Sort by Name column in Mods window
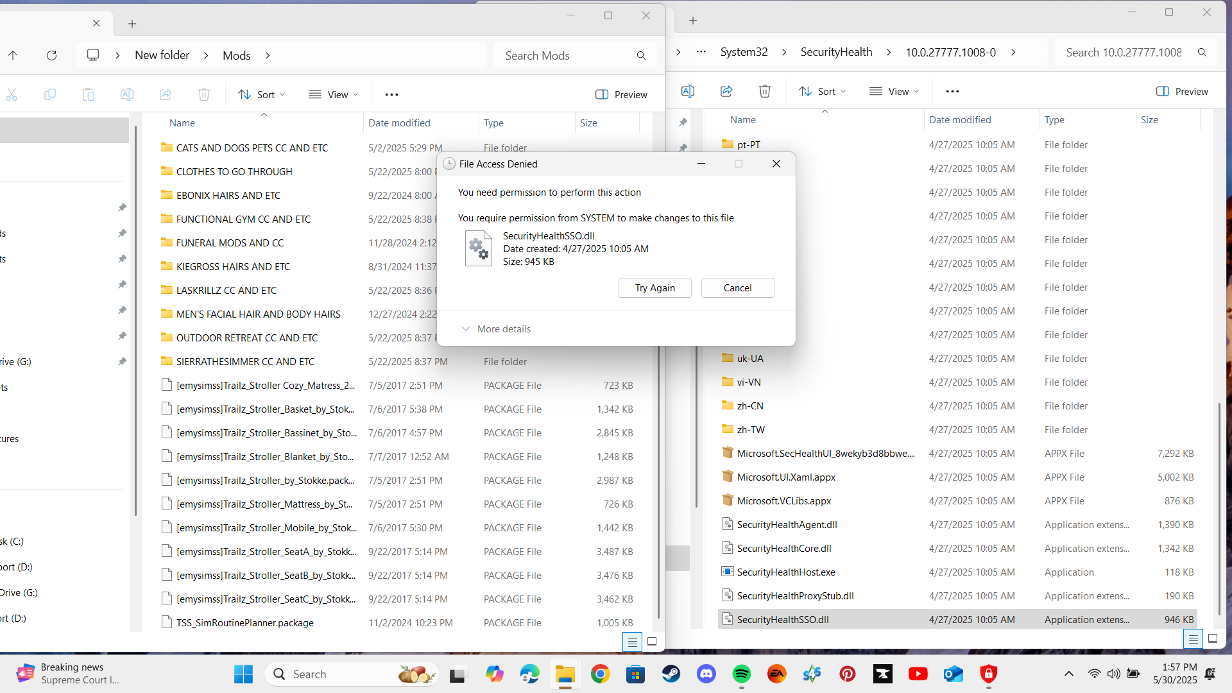 coord(182,123)
